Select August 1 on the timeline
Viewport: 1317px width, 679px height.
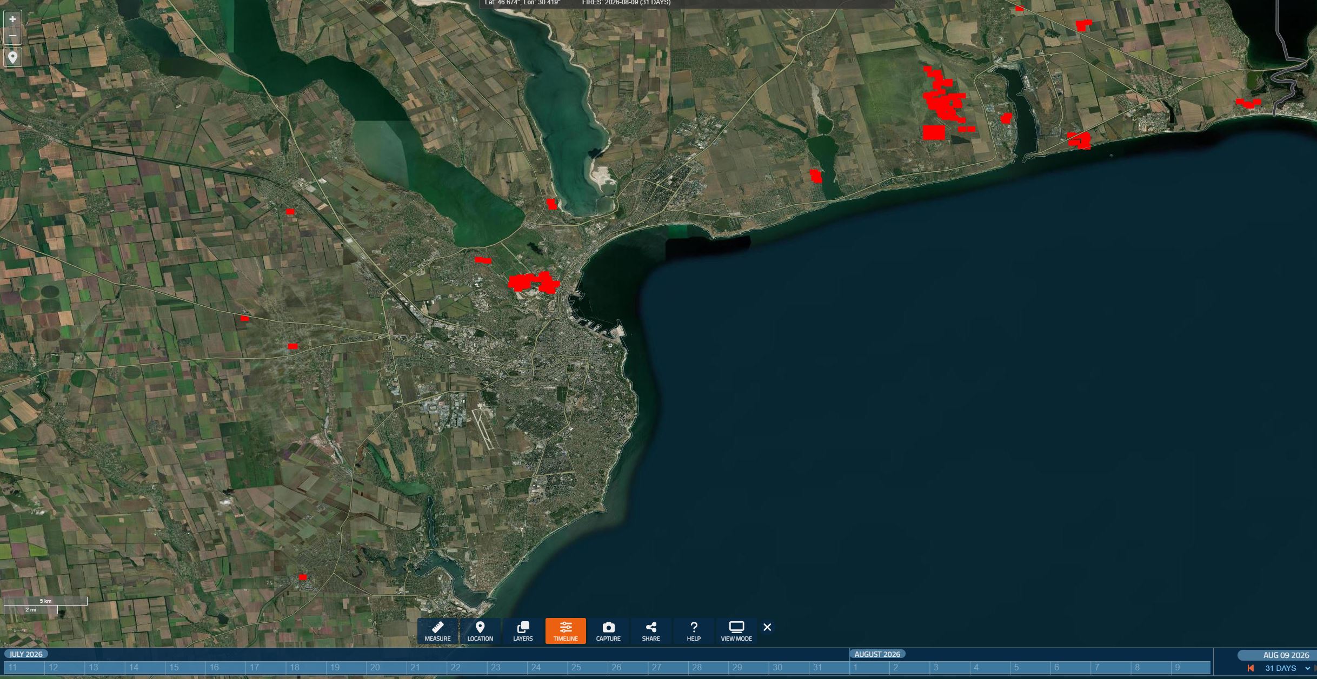[x=869, y=668]
